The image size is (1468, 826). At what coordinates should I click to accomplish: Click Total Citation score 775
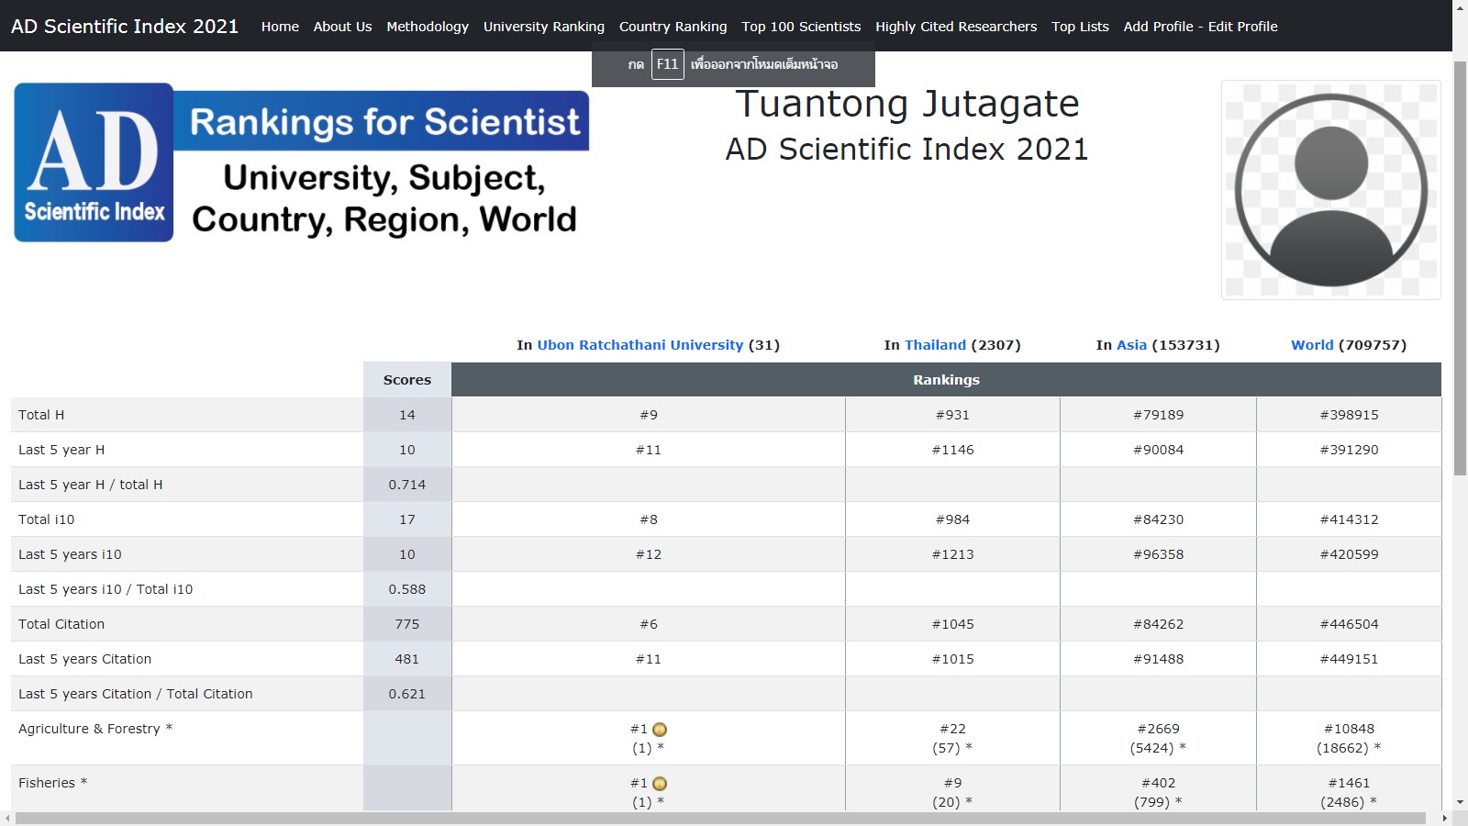point(407,624)
